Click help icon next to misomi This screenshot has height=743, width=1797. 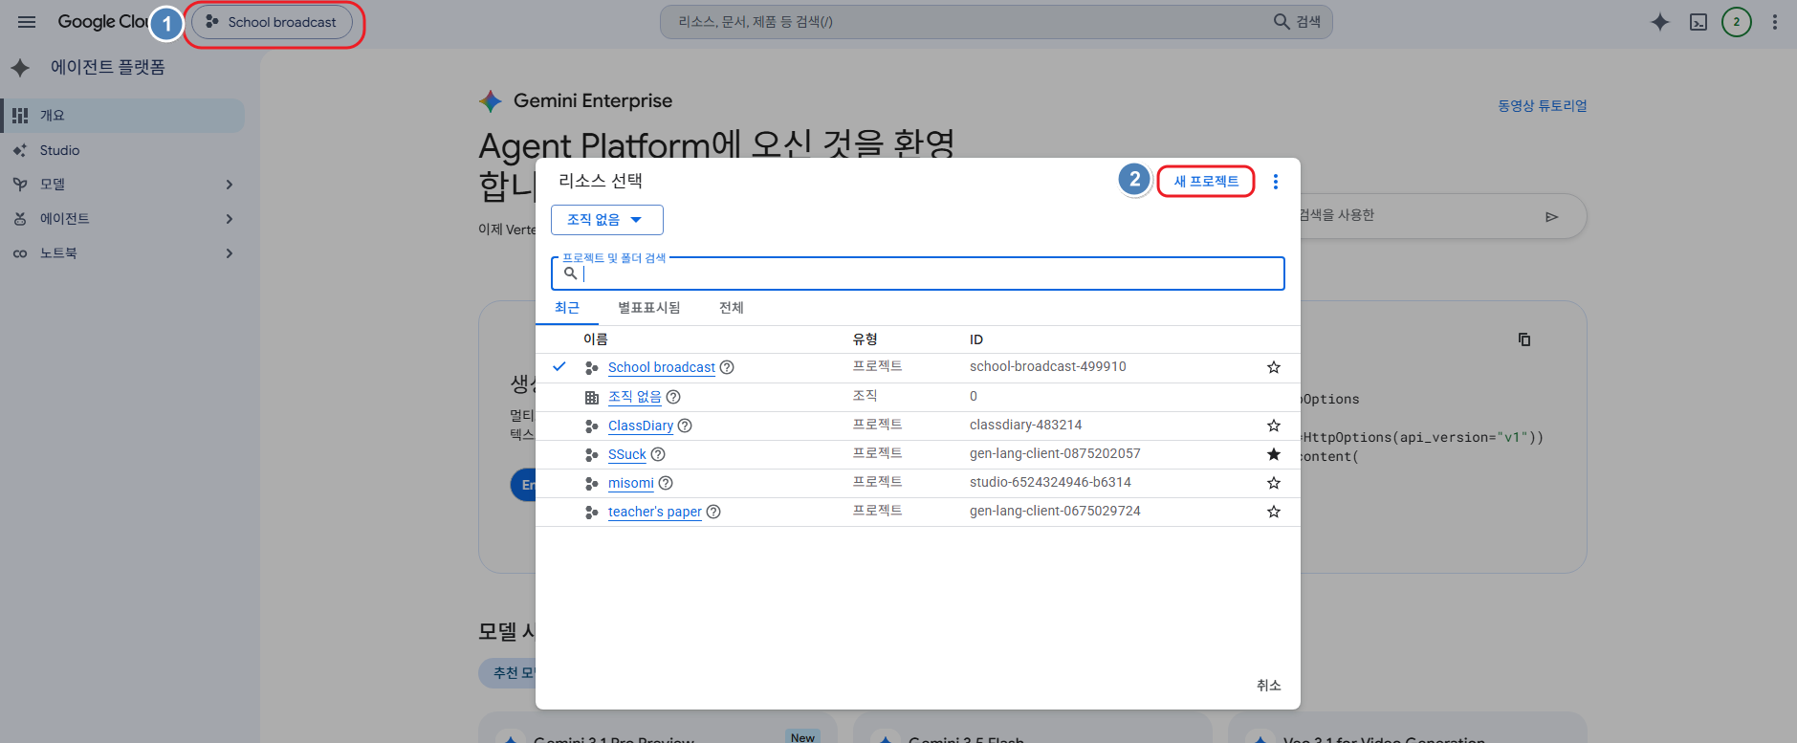[x=666, y=483]
